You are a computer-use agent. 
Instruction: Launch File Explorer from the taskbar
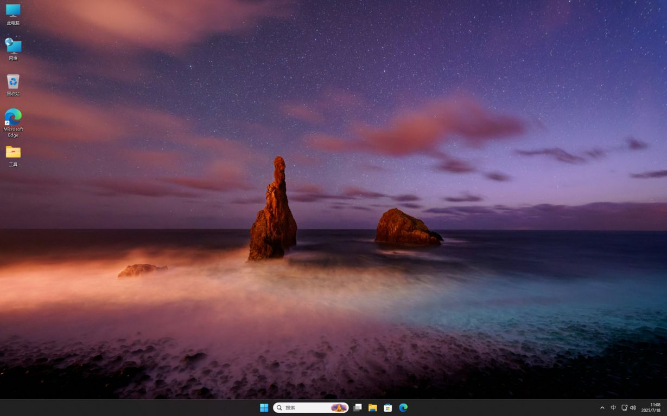(372, 408)
